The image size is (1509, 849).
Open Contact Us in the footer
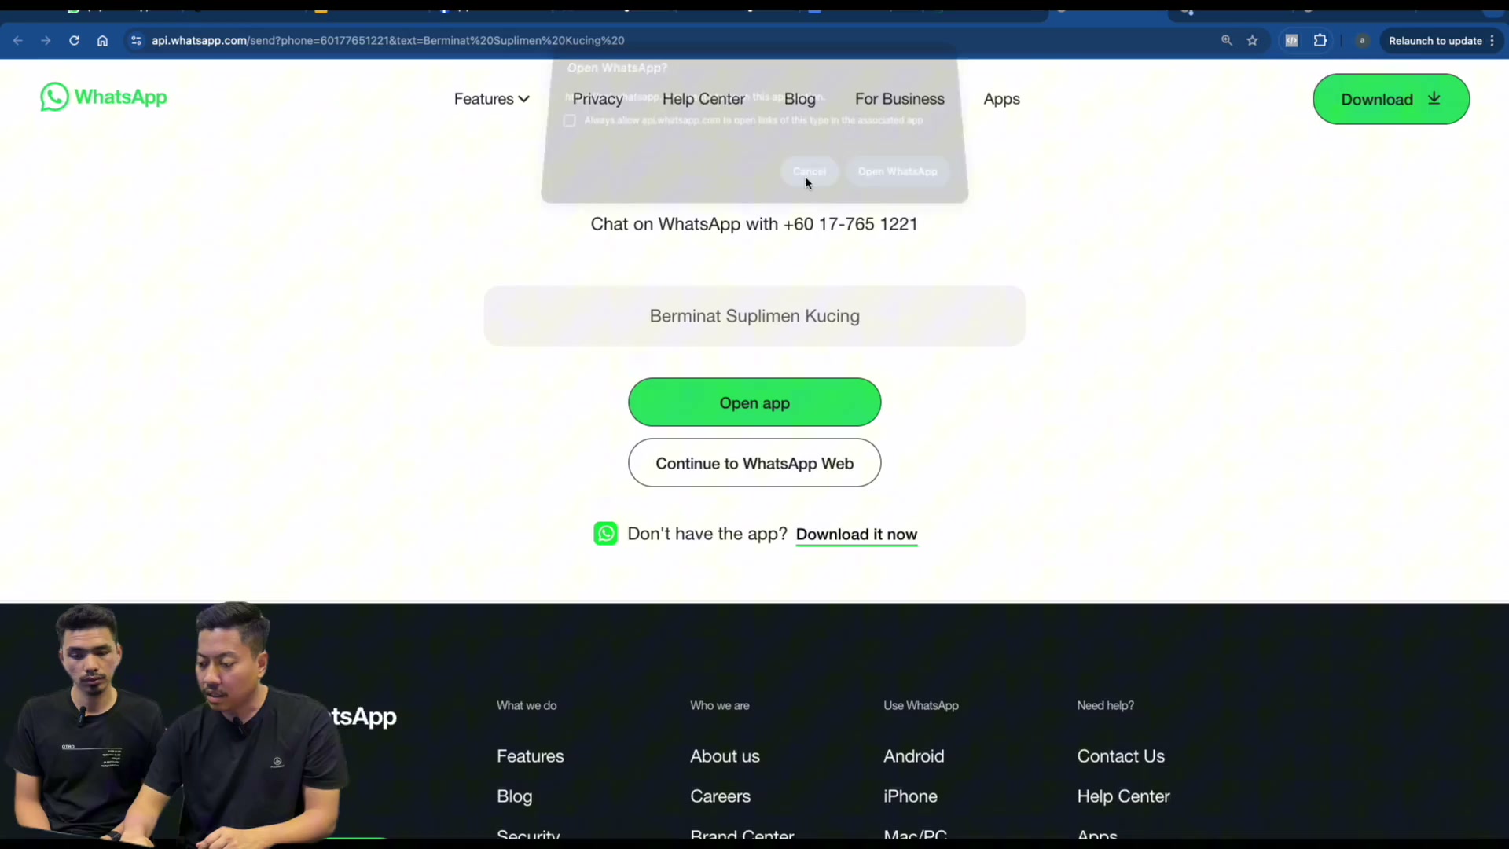(x=1121, y=756)
